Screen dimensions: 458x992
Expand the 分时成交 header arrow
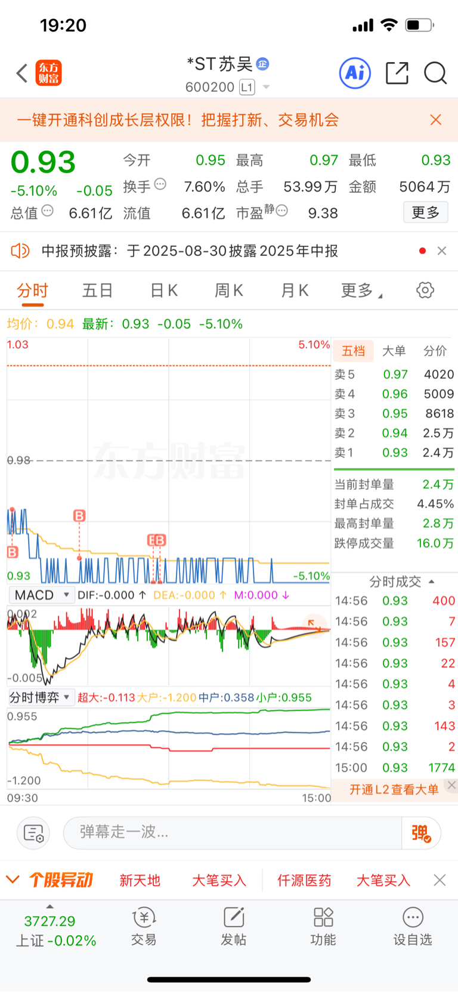(432, 581)
